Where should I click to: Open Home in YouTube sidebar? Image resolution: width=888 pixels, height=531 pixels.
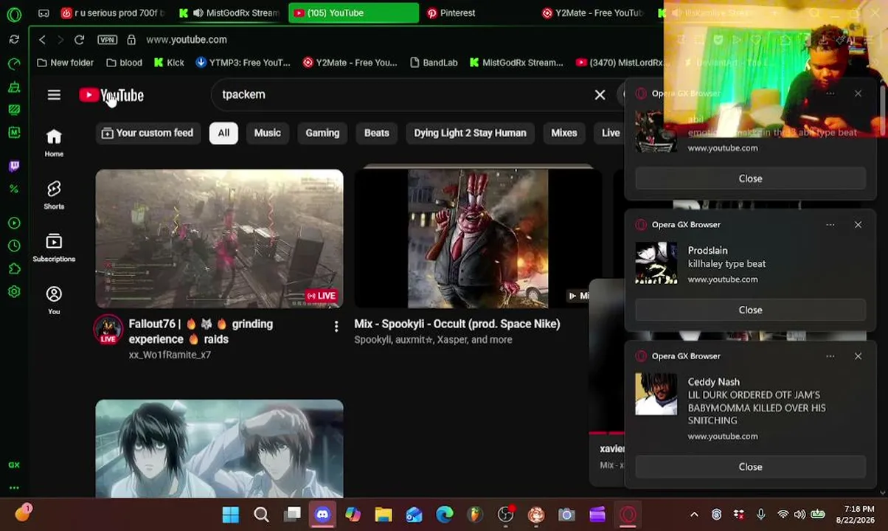pos(54,143)
